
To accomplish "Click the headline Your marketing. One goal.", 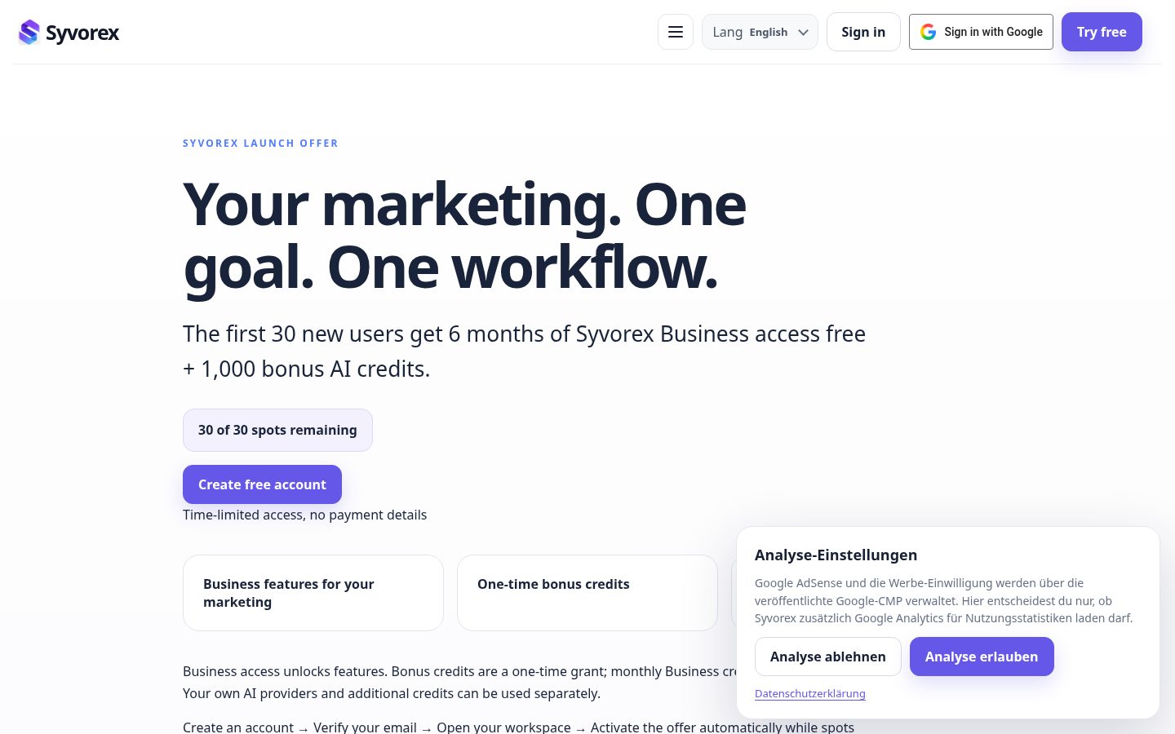I will tap(464, 235).
